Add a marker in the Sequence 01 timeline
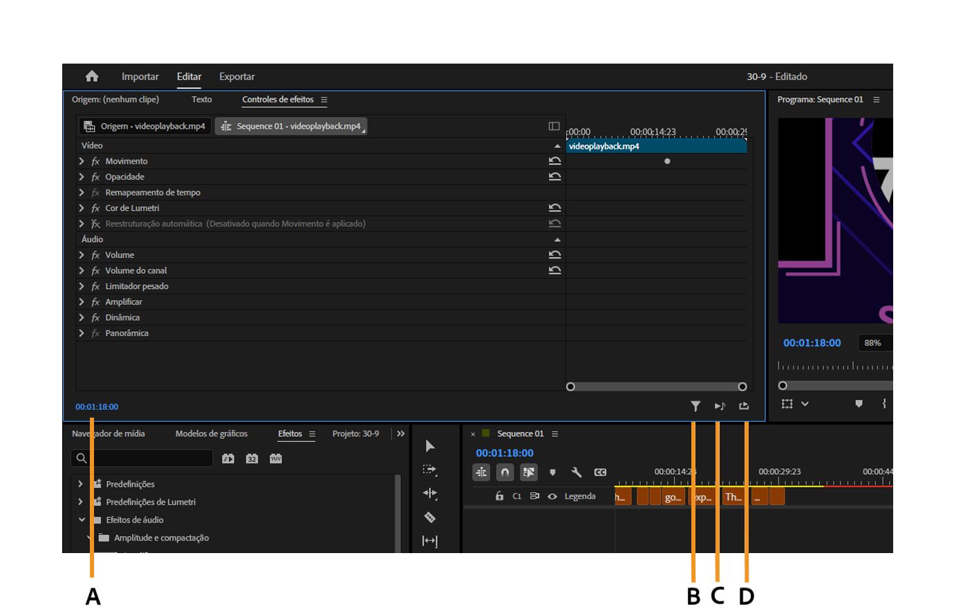The image size is (954, 616). [x=552, y=473]
